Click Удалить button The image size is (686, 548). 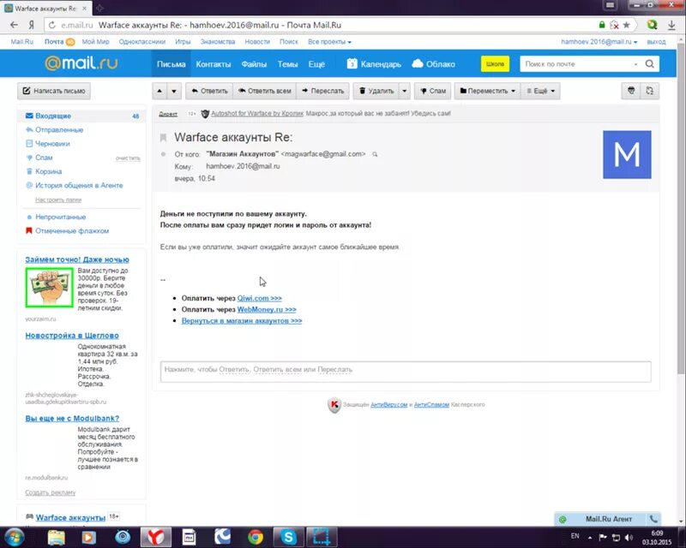tap(376, 91)
